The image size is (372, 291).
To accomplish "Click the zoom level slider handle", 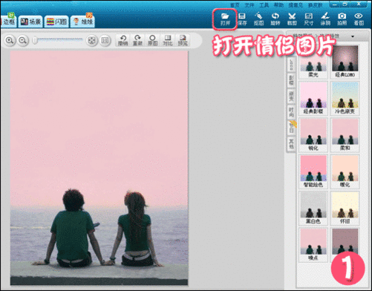I will 35,40.
